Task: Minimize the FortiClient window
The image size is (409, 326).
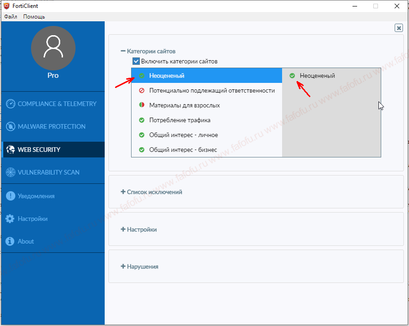Action: (355, 6)
